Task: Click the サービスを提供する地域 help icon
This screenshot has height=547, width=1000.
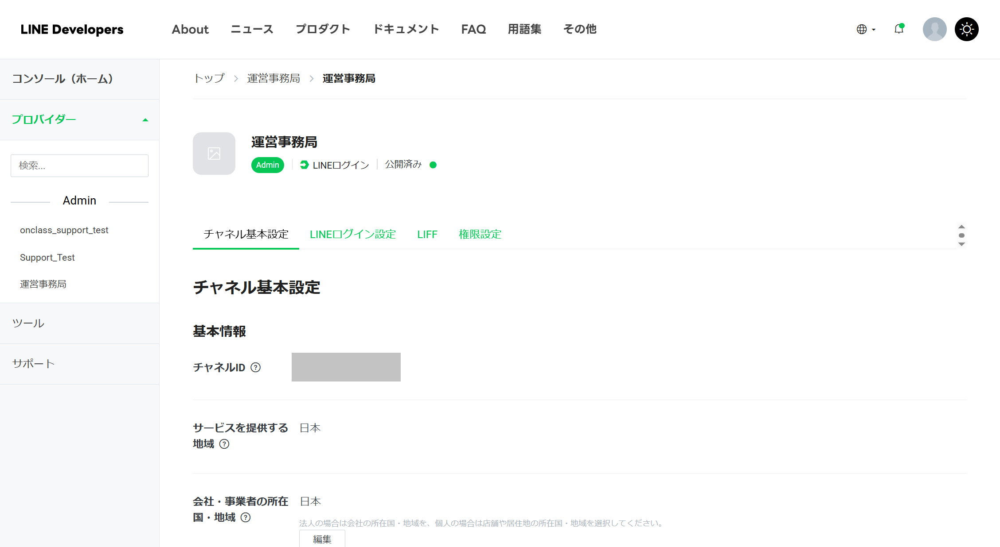Action: tap(224, 444)
